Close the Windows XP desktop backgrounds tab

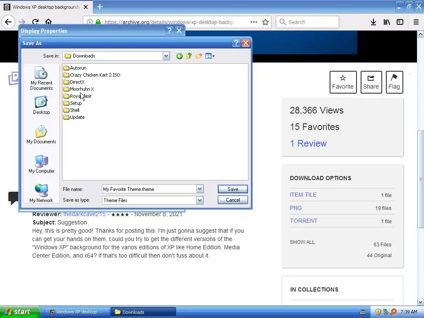[86, 7]
